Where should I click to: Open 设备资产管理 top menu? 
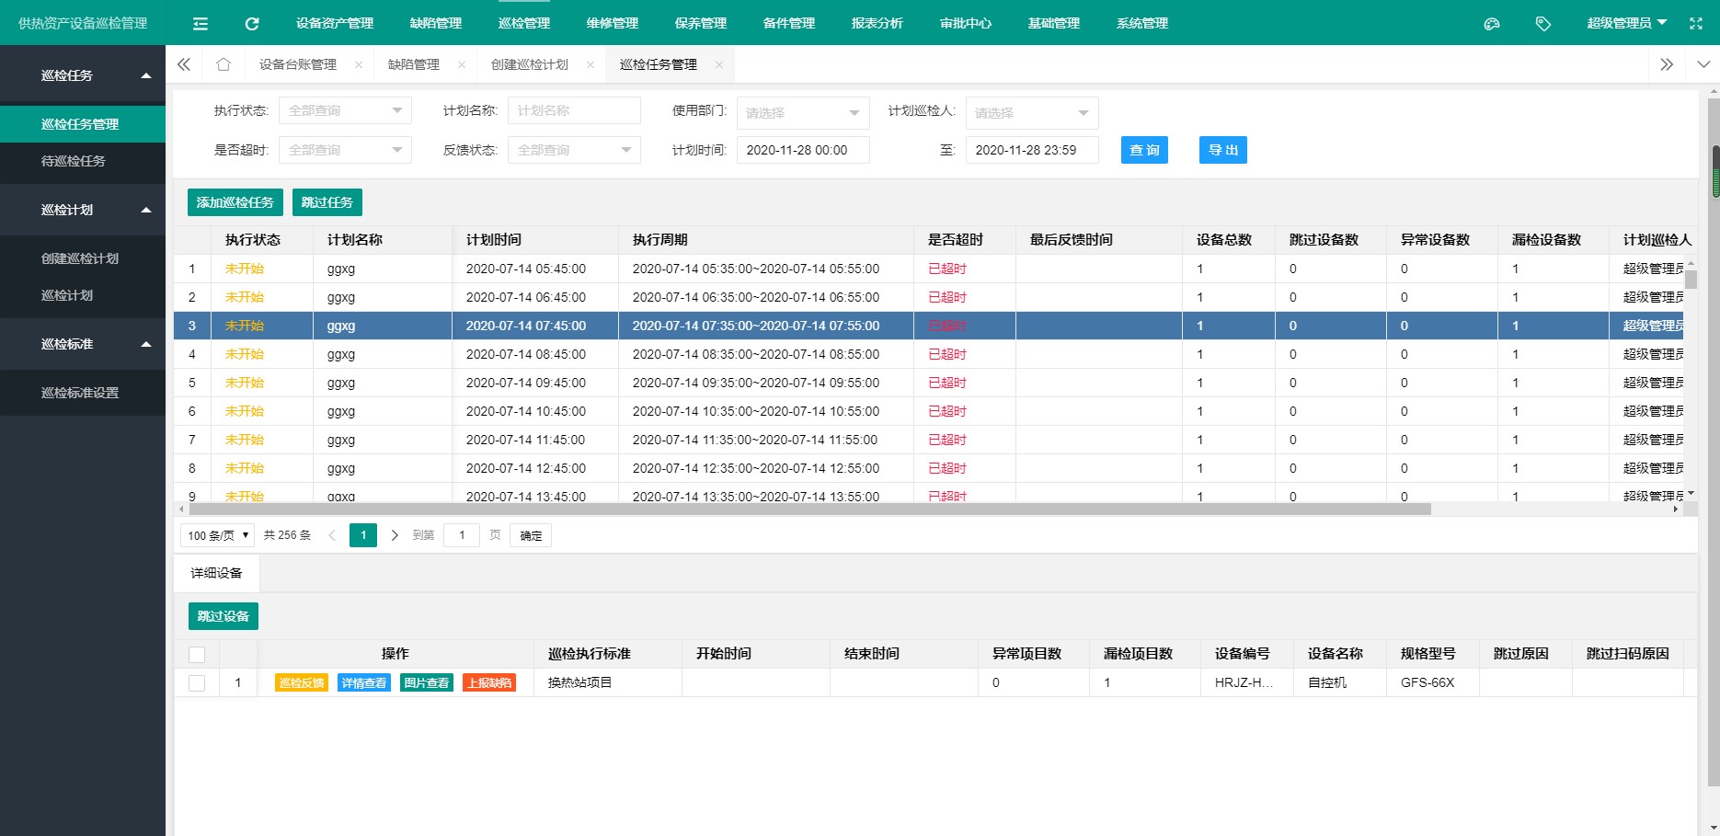pyautogui.click(x=335, y=23)
